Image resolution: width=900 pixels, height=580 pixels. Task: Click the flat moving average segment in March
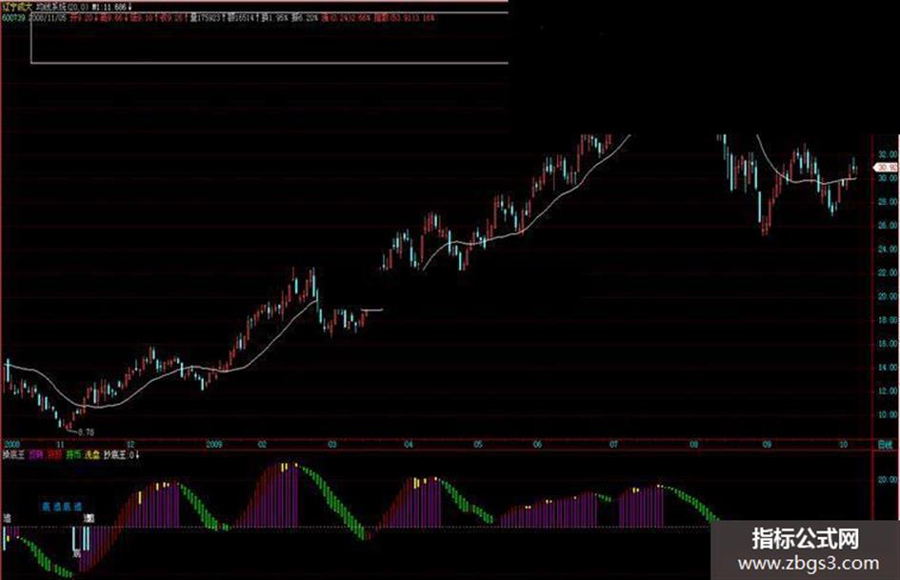click(x=372, y=310)
